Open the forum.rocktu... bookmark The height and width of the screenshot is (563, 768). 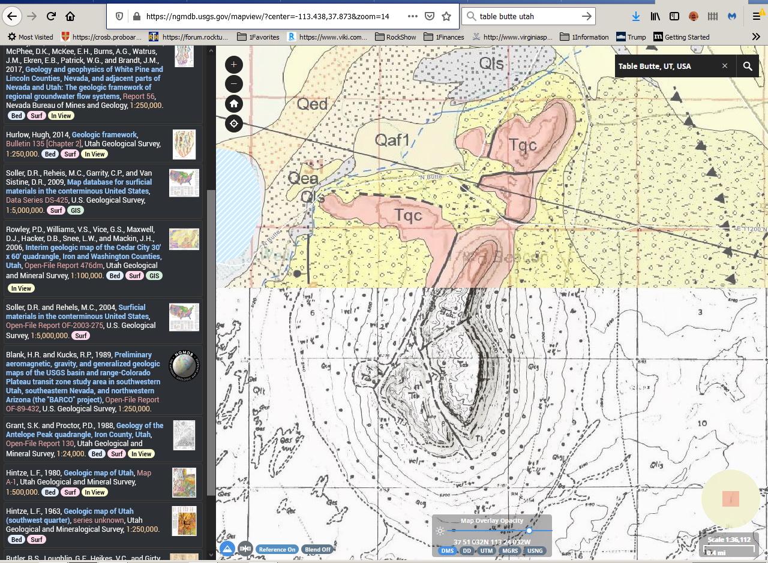[189, 37]
